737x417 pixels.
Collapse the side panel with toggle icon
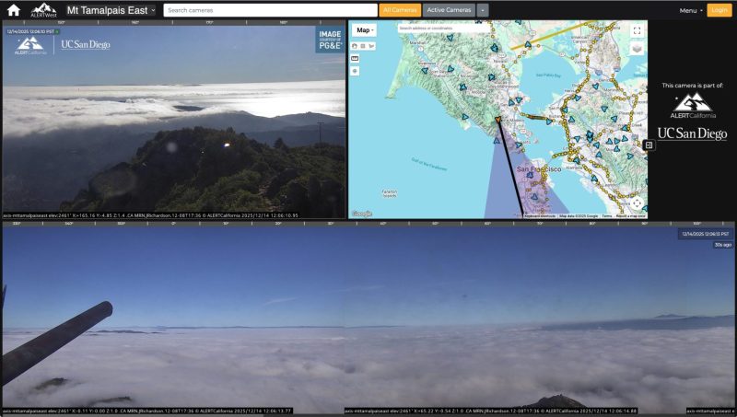click(649, 145)
